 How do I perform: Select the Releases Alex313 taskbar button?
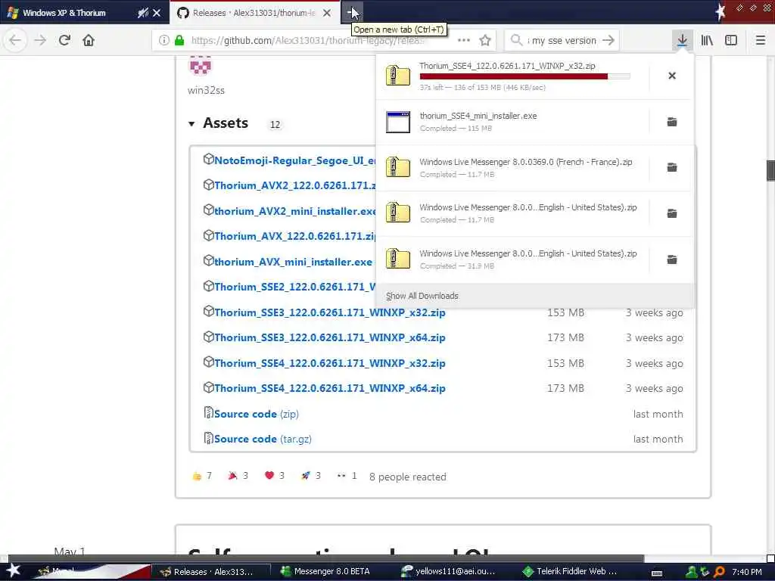212,572
